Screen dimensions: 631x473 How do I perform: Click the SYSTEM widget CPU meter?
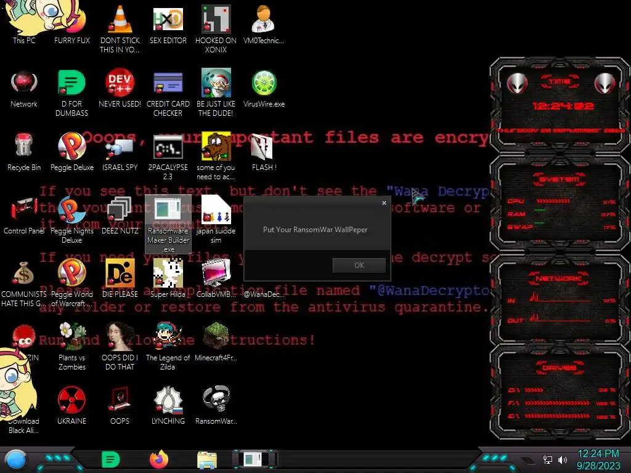[561, 201]
